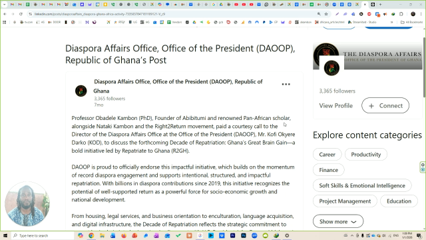Open the Vendort bookmark

click(174, 22)
